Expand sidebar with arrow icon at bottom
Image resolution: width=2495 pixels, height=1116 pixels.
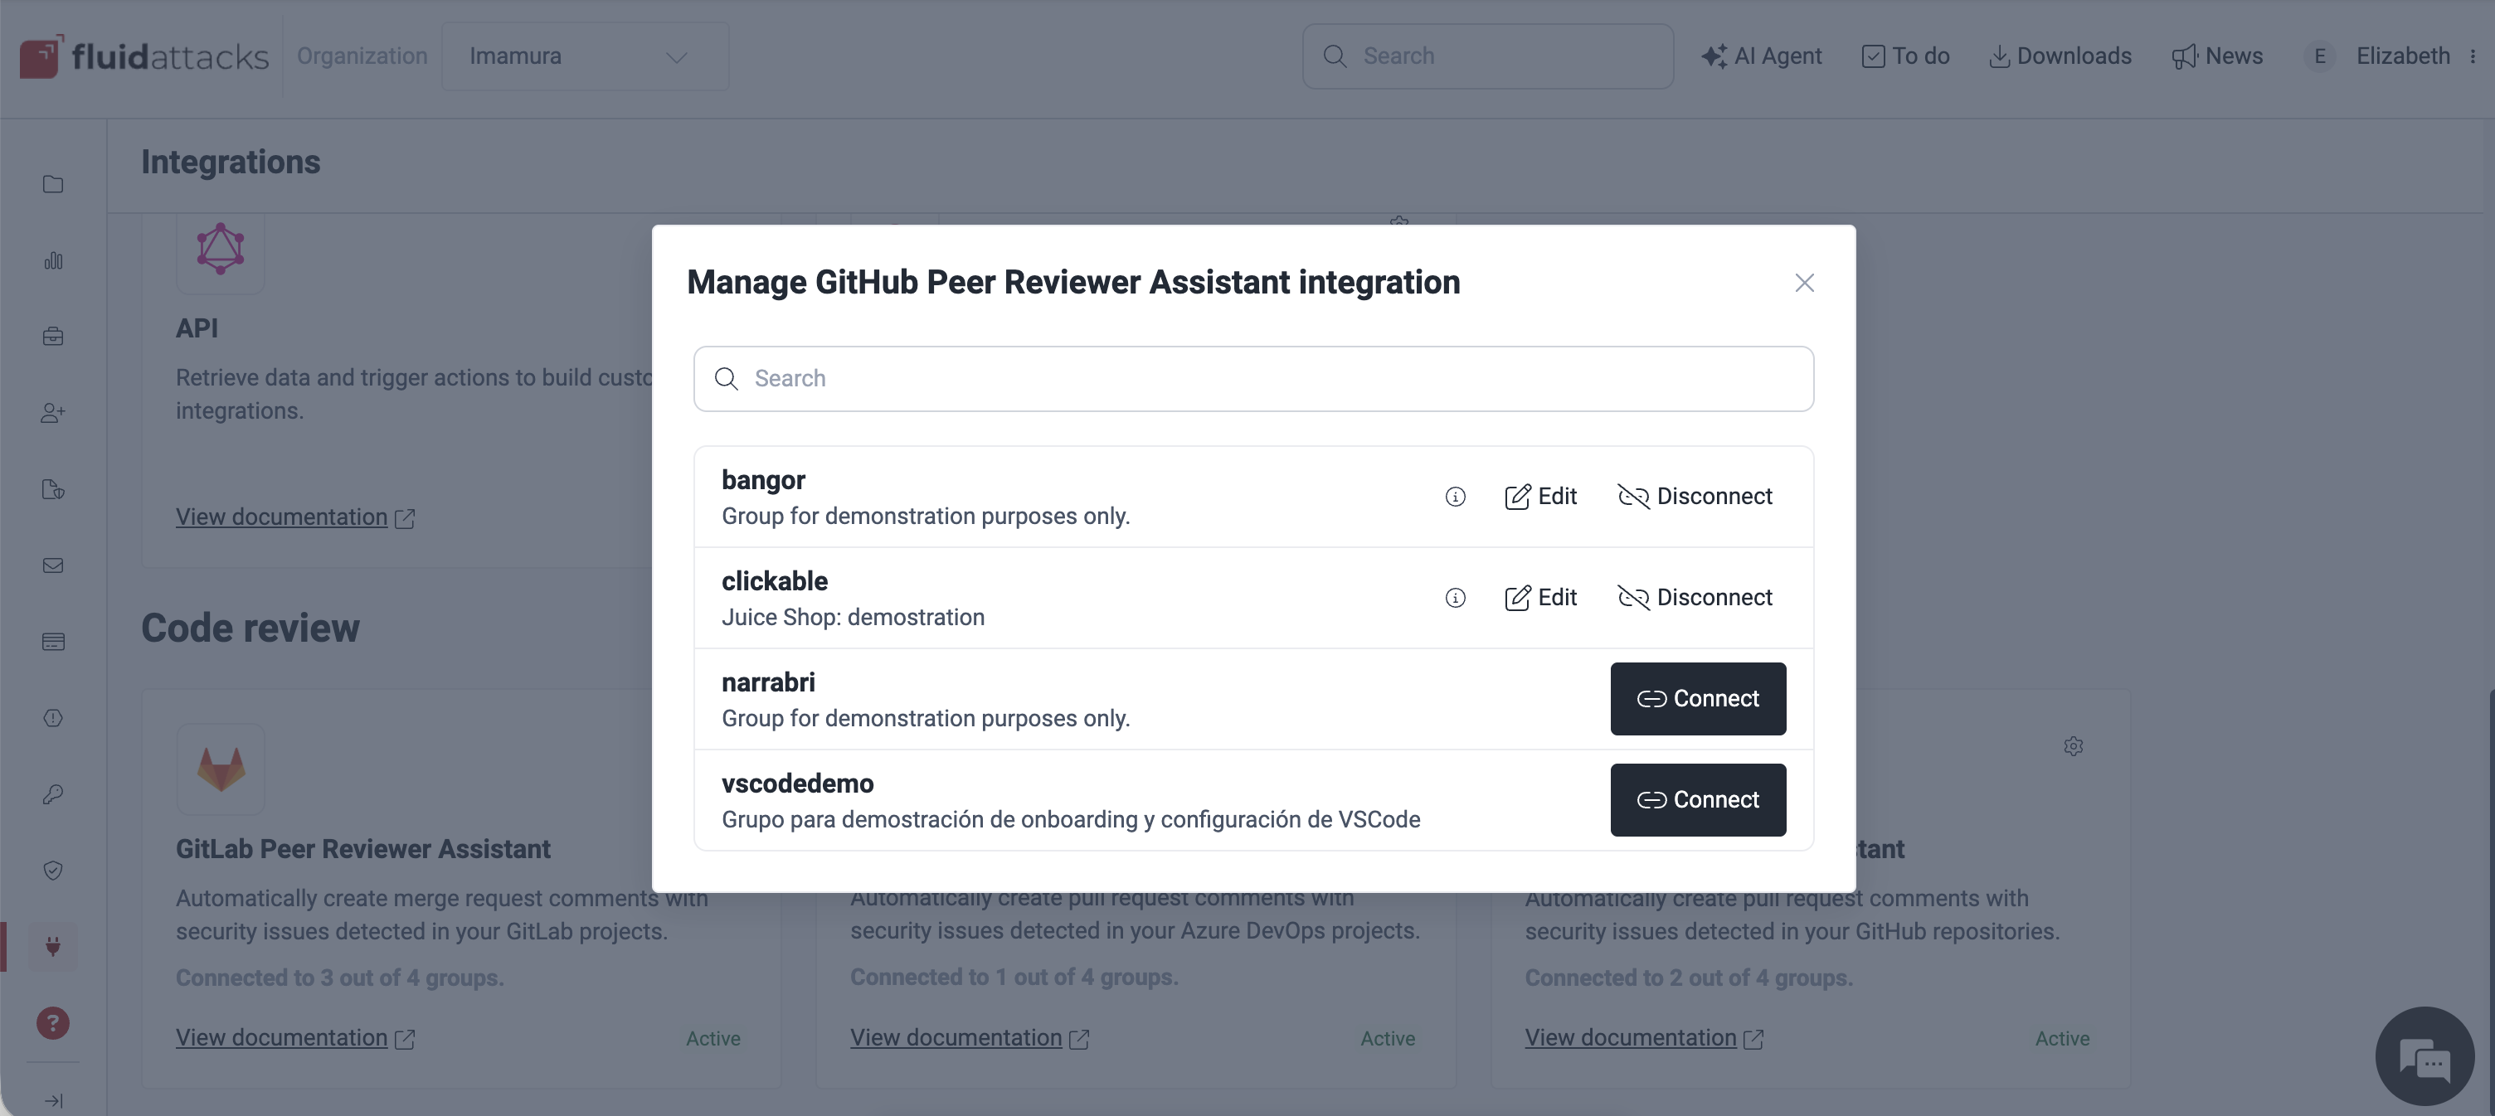(53, 1100)
